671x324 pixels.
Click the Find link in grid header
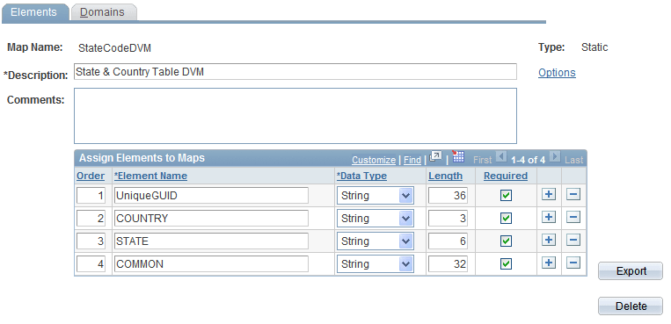tap(412, 160)
